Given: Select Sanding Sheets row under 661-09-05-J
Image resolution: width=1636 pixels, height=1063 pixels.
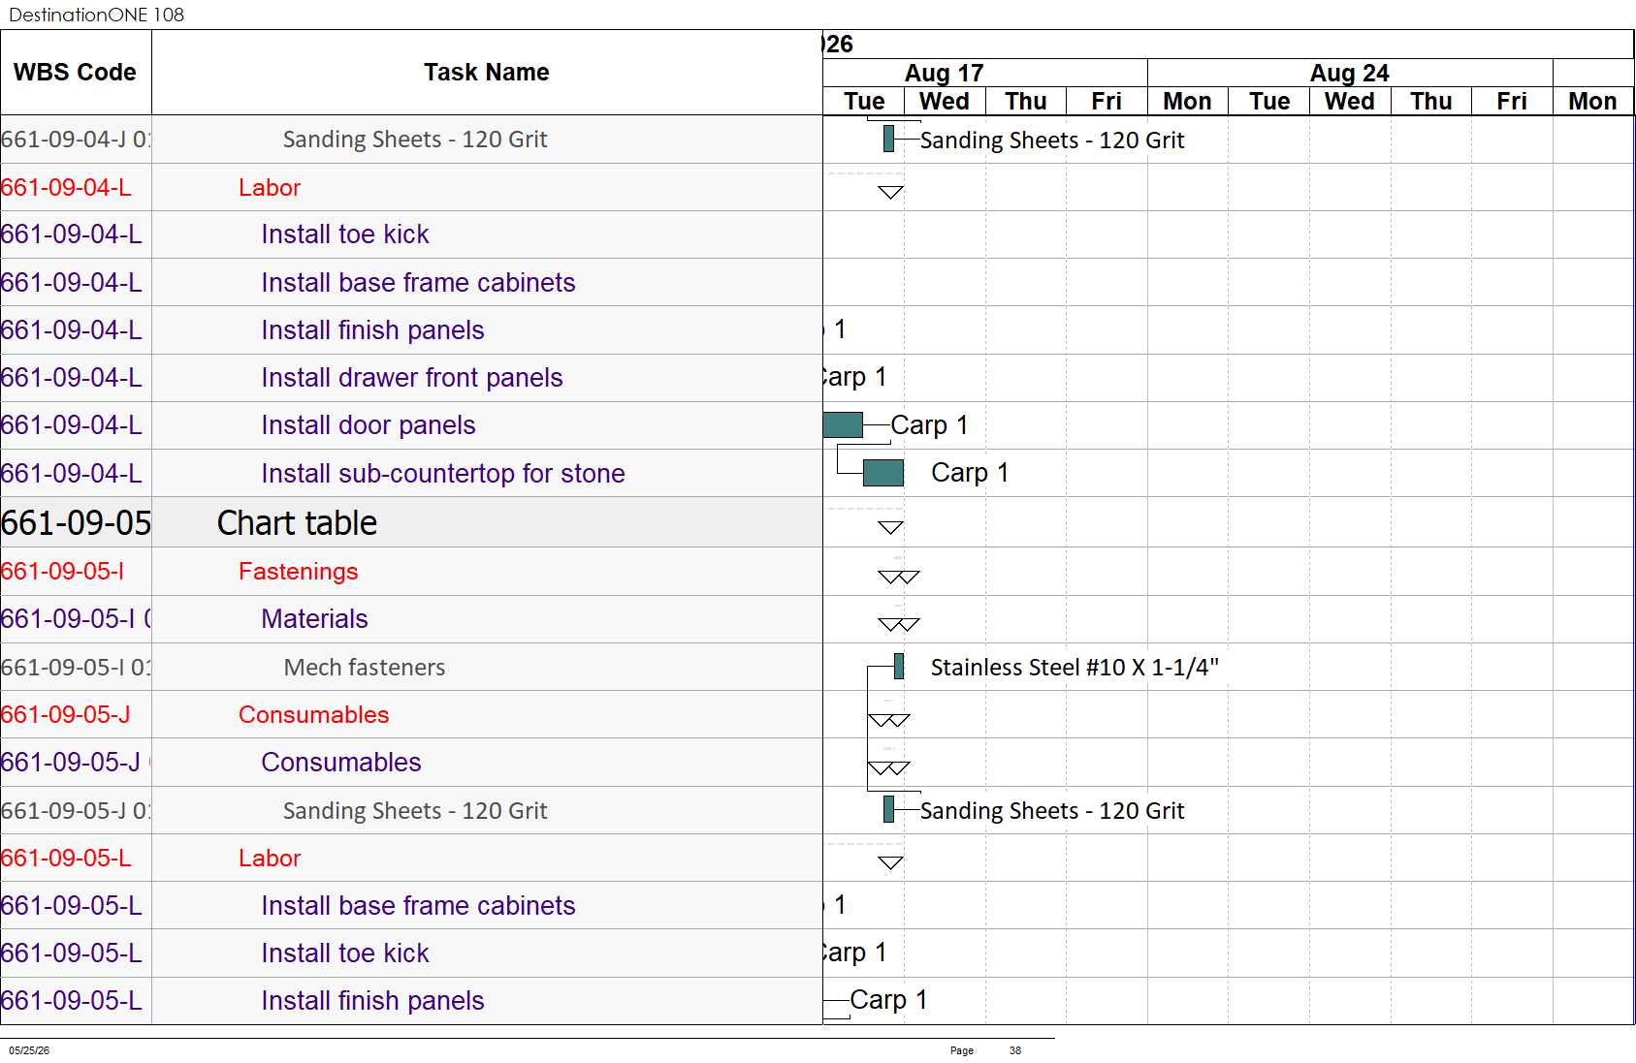Looking at the screenshot, I should coord(411,810).
